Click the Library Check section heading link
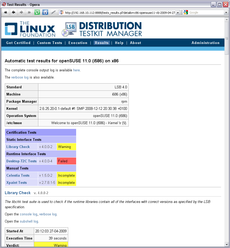Viewport: 230px width, 248px height. 18,193
